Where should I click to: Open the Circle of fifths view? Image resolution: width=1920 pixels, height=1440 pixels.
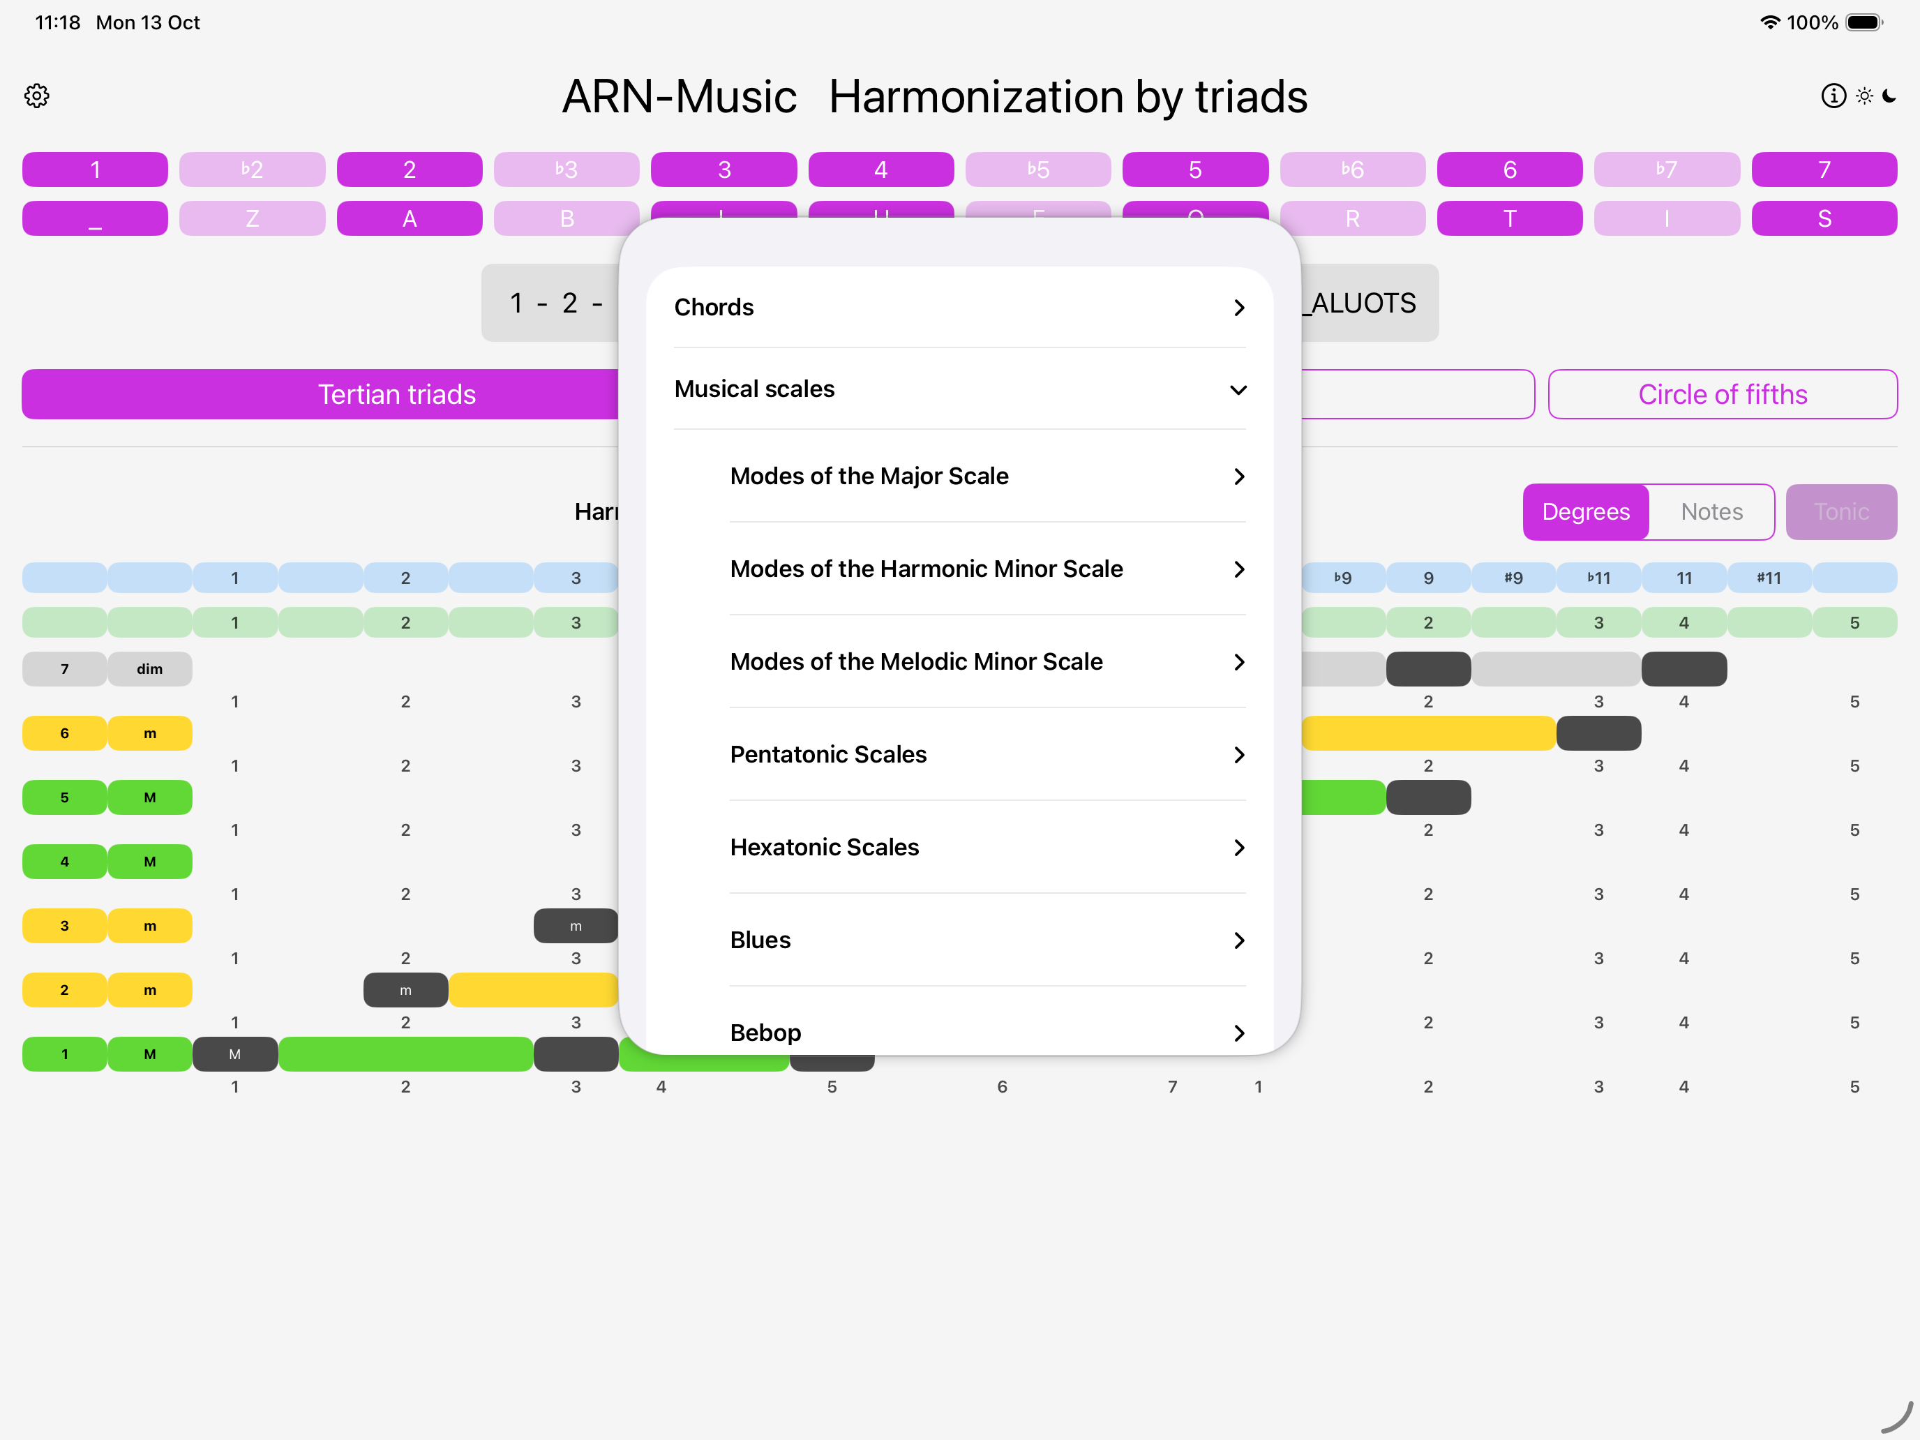point(1722,395)
